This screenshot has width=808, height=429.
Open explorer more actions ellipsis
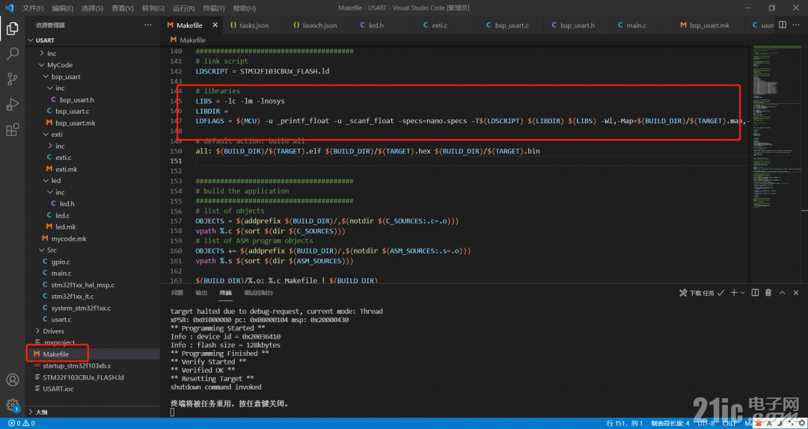tap(148, 25)
